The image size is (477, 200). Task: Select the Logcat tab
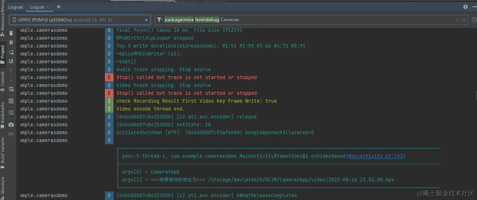tap(37, 7)
